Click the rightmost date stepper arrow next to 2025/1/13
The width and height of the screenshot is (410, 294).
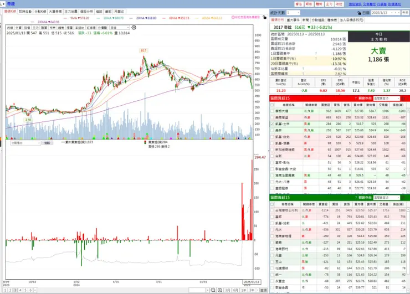pos(399,13)
